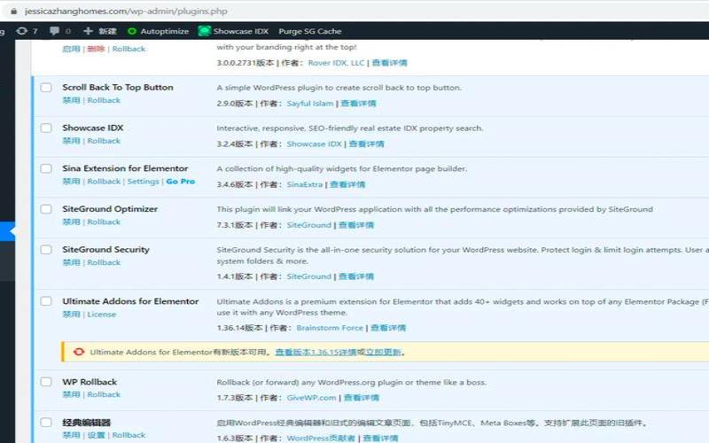Screen dimensions: 709x443
Task: Click the green Autoptimize circle icon
Action: coord(132,31)
